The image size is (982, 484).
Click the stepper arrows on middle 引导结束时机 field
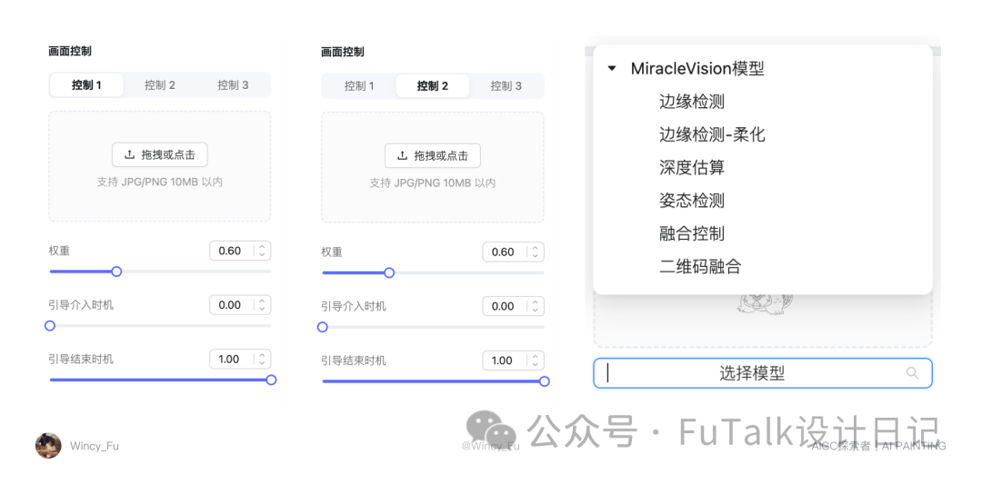535,361
